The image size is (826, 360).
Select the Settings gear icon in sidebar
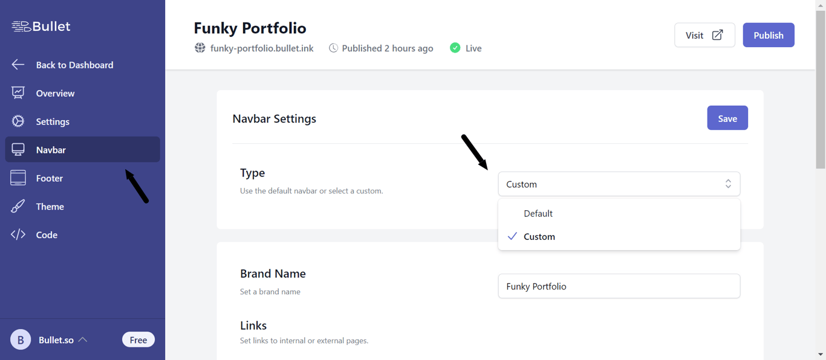click(18, 121)
